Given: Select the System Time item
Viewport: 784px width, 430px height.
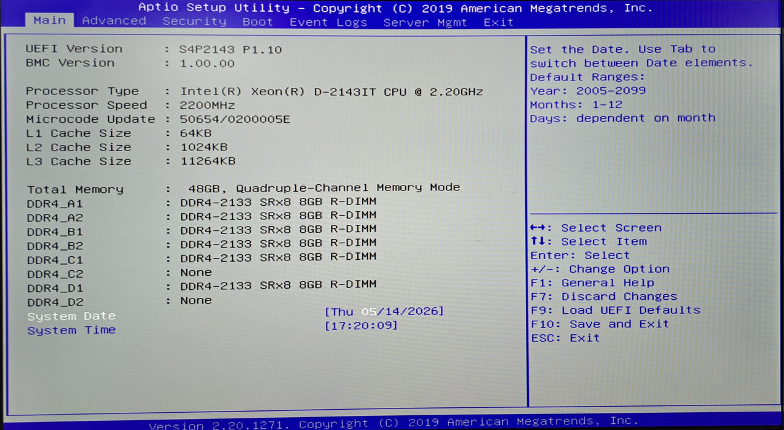Looking at the screenshot, I should pyautogui.click(x=71, y=330).
